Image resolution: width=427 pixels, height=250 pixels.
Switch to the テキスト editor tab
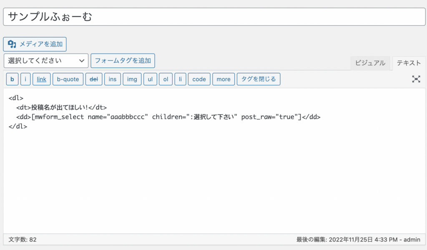409,63
